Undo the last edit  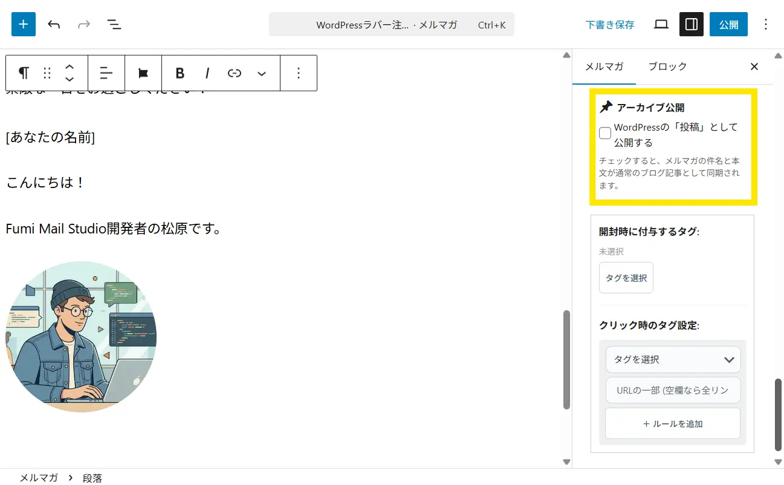coord(54,24)
